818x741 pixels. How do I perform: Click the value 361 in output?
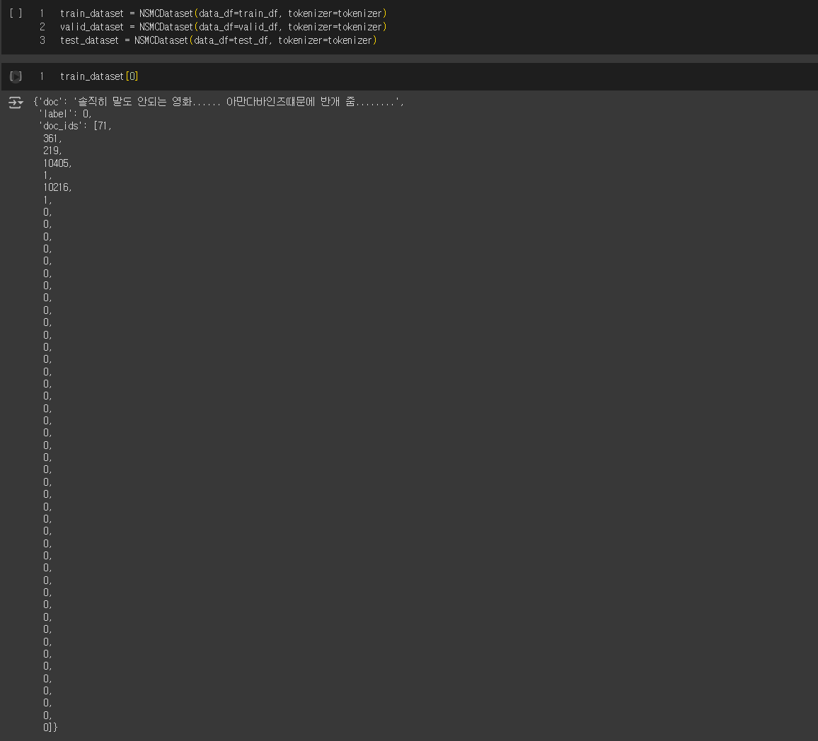click(52, 139)
